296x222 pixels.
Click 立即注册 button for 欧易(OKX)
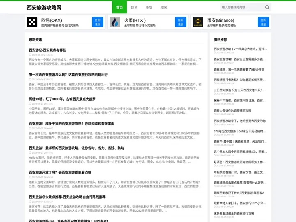97,22
